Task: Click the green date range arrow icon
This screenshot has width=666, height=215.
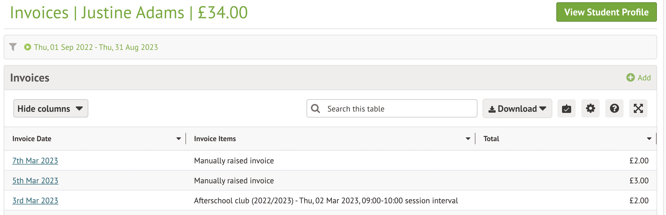Action: point(28,47)
